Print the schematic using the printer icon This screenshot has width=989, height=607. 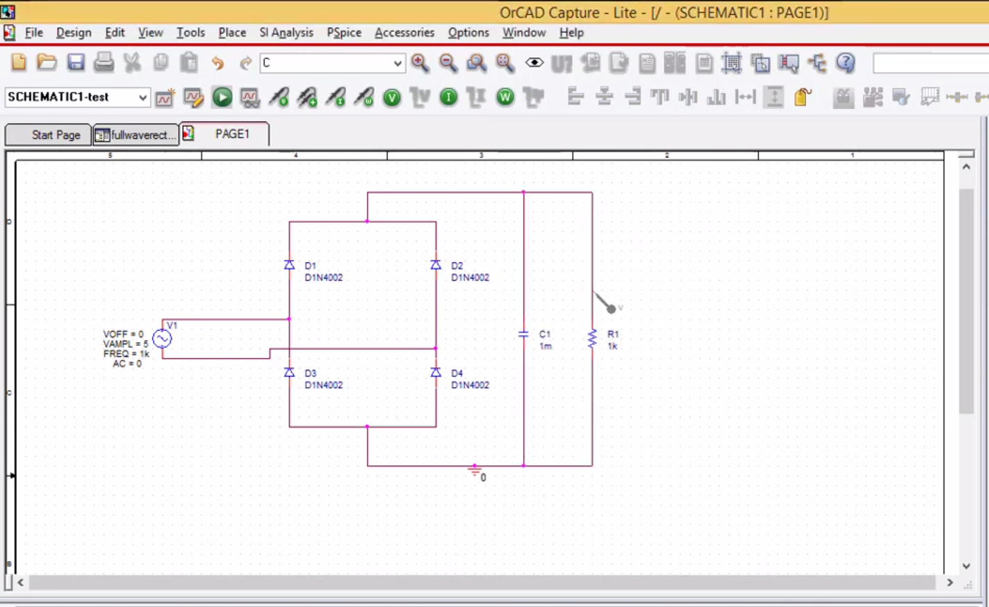pos(104,63)
